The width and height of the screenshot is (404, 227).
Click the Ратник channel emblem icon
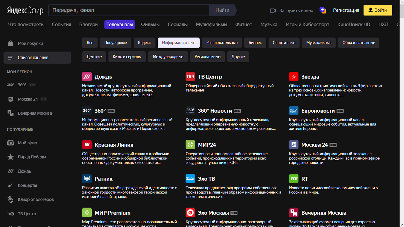pos(87,179)
